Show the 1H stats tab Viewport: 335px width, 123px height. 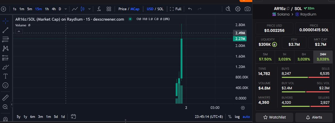coord(284,57)
